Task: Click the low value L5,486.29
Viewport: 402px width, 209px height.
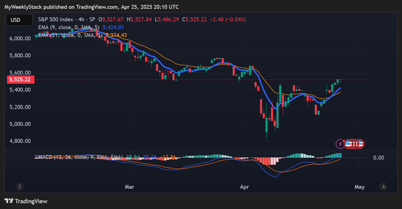Action: pos(167,19)
